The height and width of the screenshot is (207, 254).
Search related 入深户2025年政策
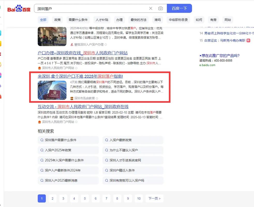(x=68, y=150)
